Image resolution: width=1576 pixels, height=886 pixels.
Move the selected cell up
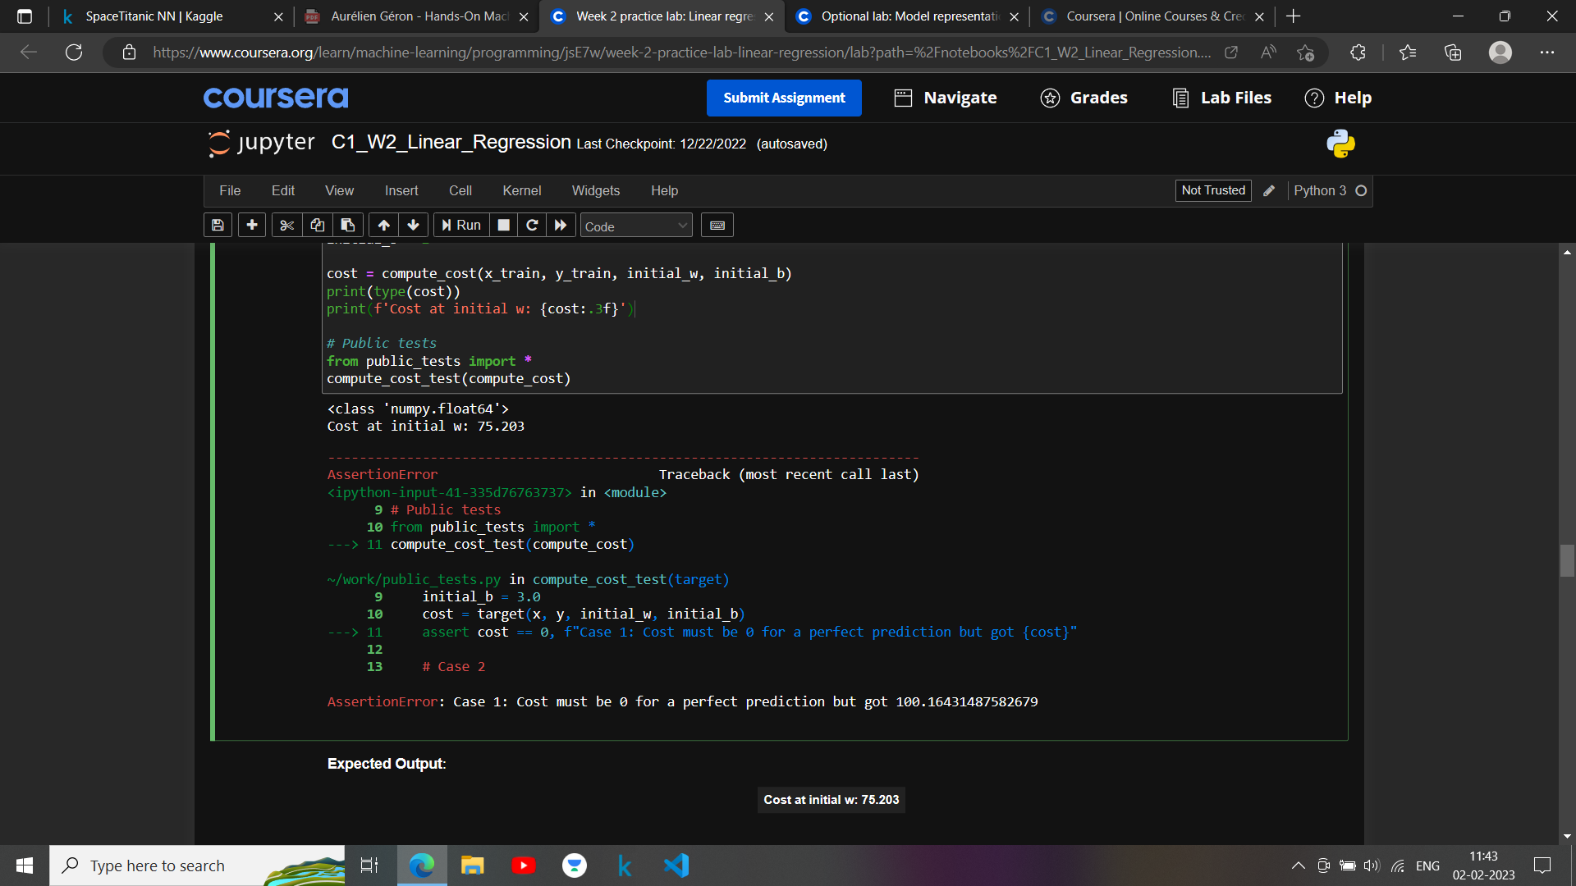[x=383, y=225]
